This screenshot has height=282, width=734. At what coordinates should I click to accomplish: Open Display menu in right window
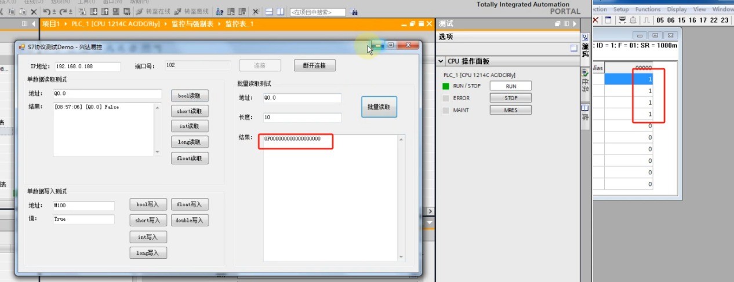pyautogui.click(x=677, y=9)
